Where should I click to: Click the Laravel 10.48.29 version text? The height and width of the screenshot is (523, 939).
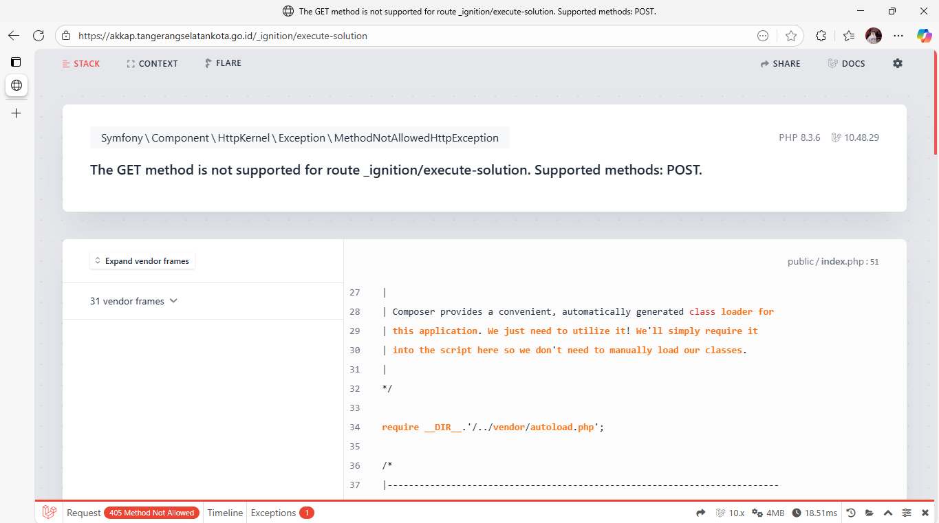(x=855, y=137)
